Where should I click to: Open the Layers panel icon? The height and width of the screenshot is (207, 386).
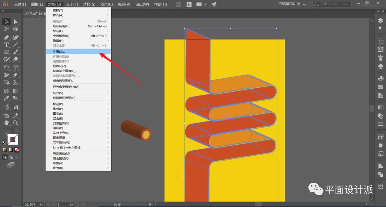(x=380, y=21)
